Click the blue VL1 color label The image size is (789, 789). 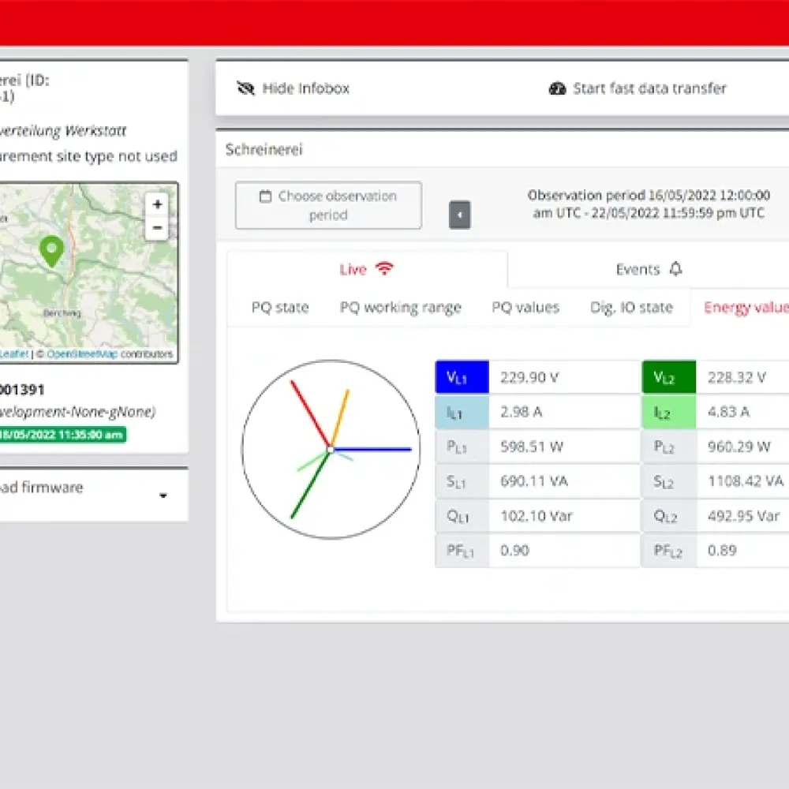click(x=462, y=377)
